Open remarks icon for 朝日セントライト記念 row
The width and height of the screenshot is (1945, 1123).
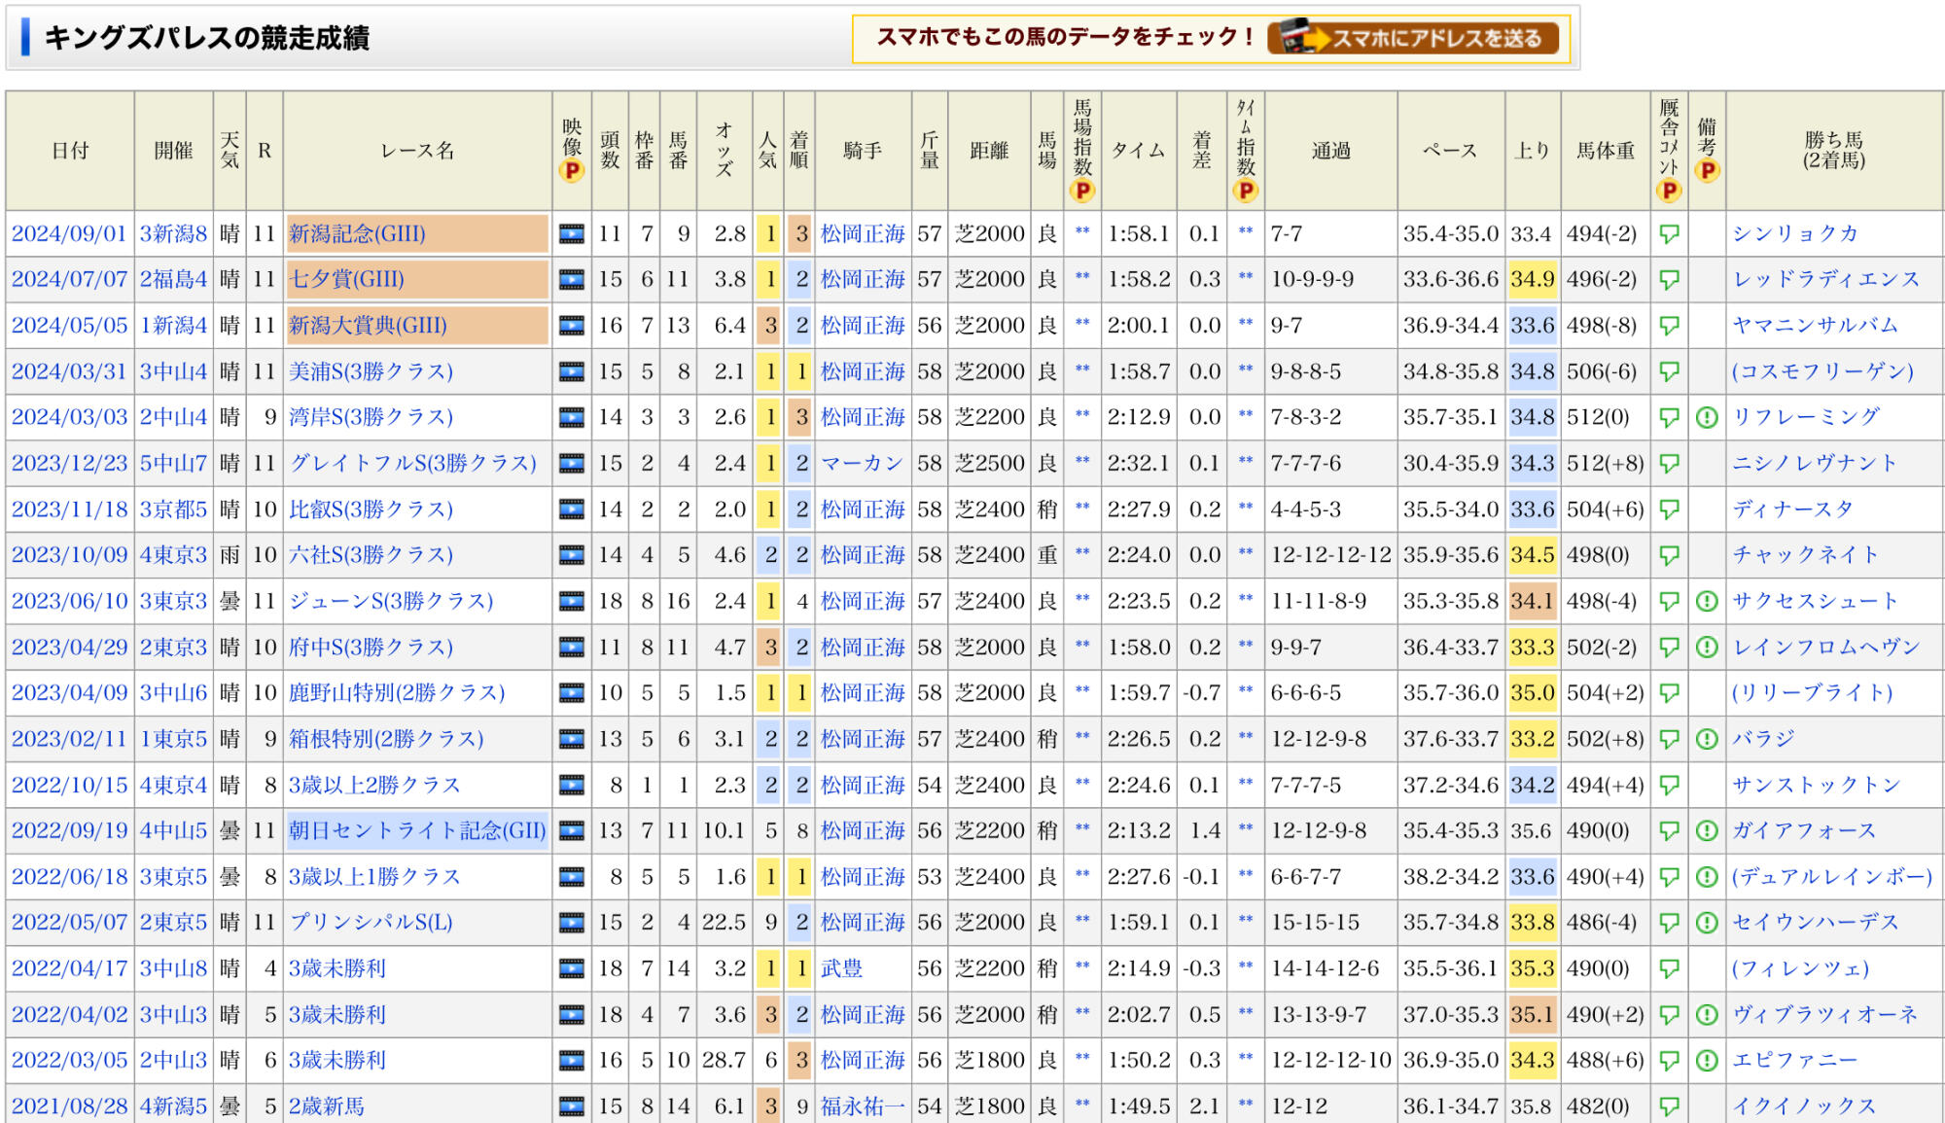tap(1707, 831)
